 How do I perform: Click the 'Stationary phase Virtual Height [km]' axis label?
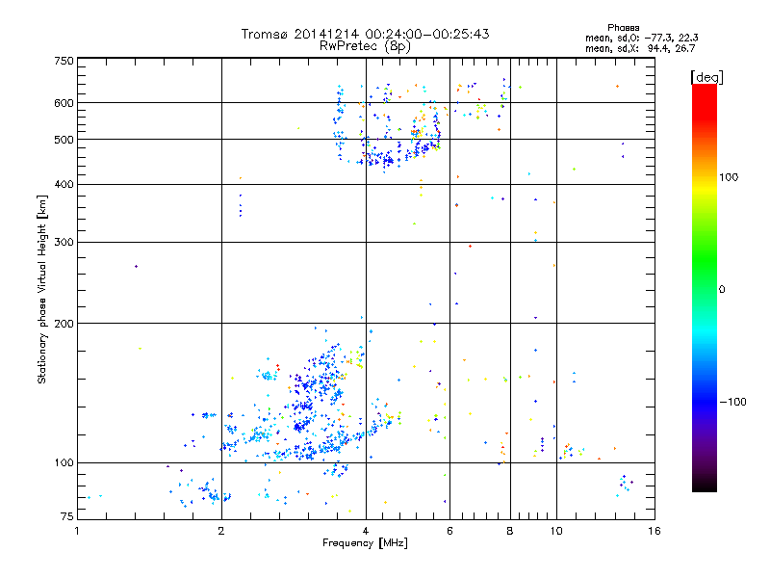coord(42,289)
